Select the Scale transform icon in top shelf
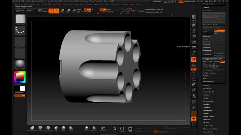Image resolution: width=241 pixels, height=135 pixels. click(x=68, y=11)
